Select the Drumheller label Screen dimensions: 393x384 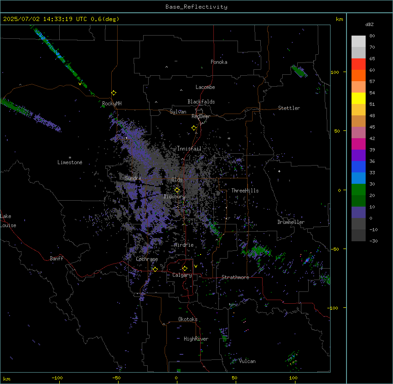291,222
